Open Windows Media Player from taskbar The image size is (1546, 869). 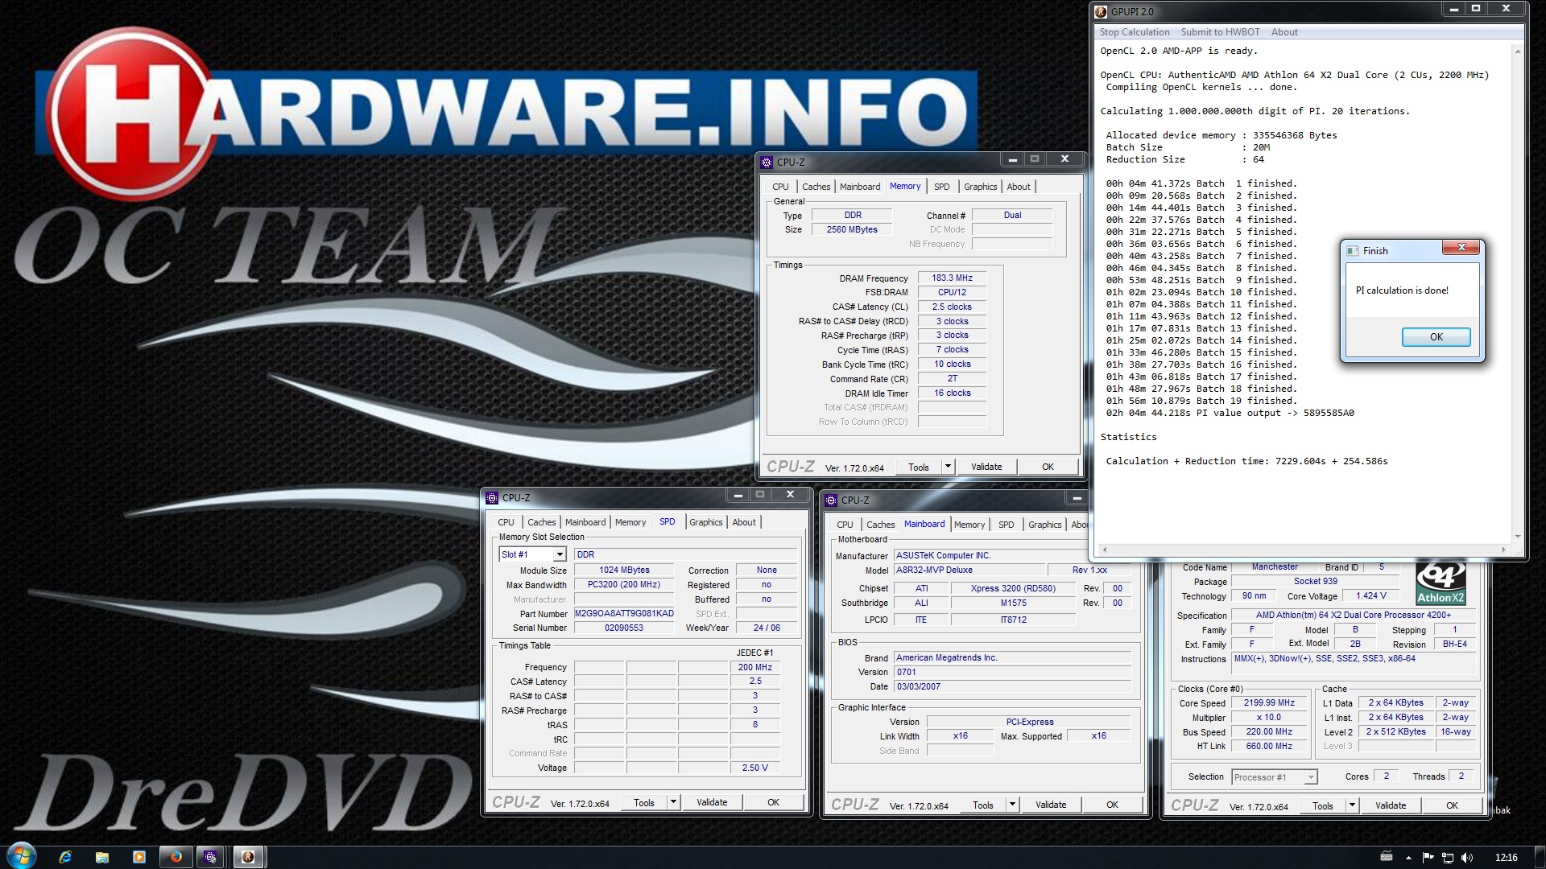point(138,857)
